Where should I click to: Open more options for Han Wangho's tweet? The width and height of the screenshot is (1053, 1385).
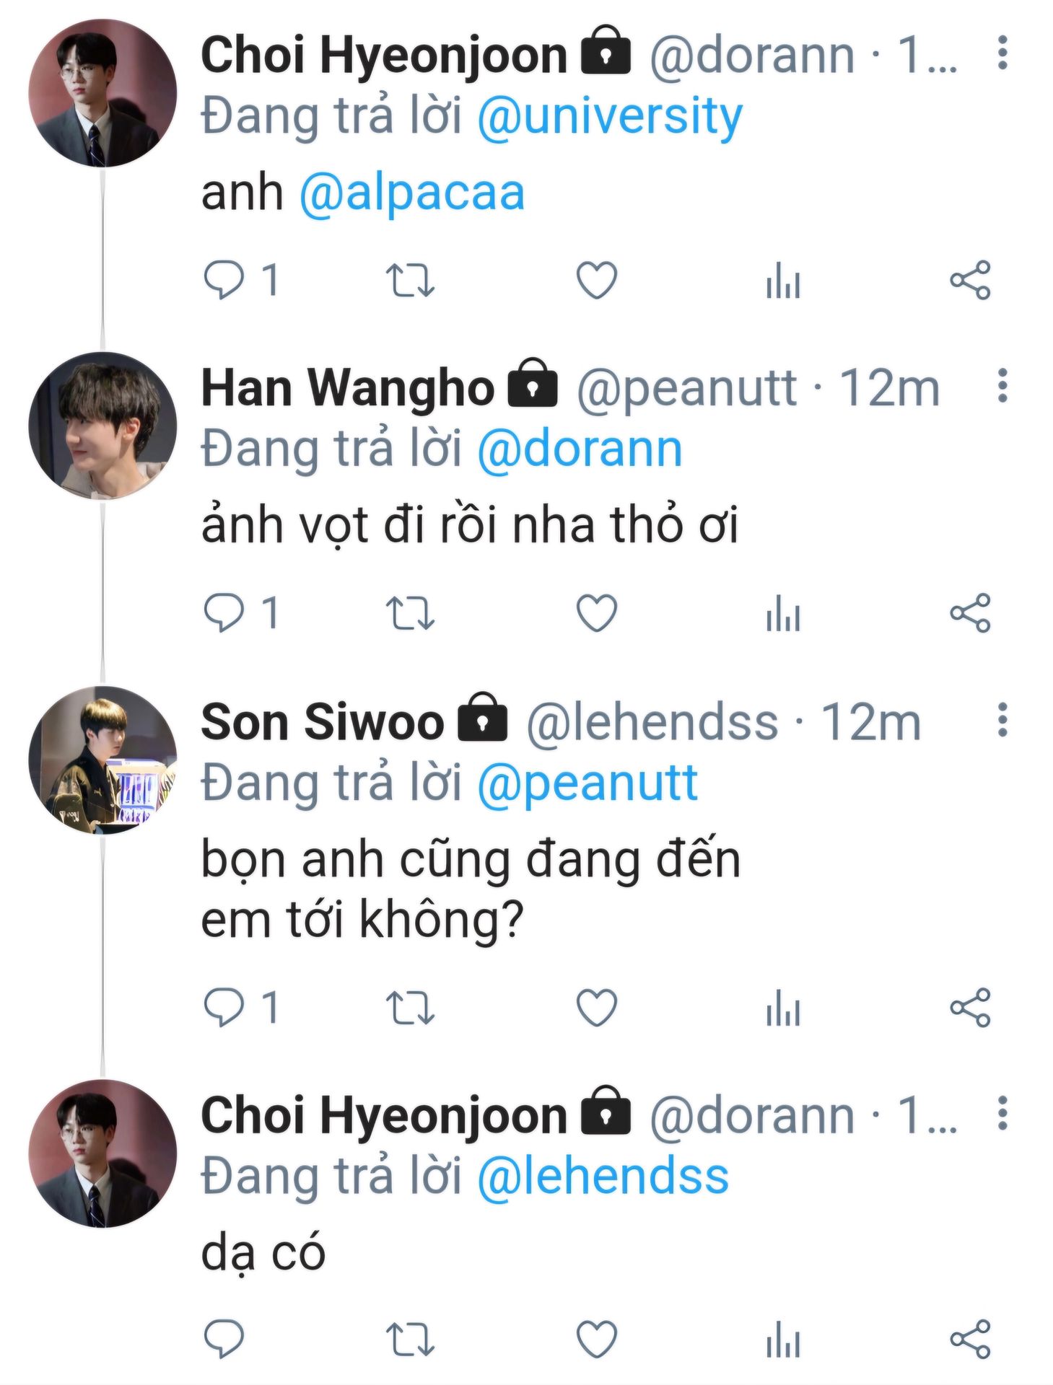pos(1002,386)
